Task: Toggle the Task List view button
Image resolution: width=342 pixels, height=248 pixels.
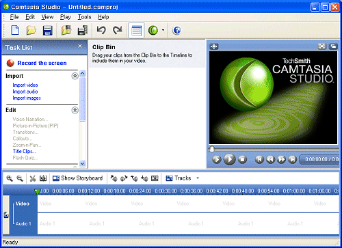Action: tap(136, 30)
